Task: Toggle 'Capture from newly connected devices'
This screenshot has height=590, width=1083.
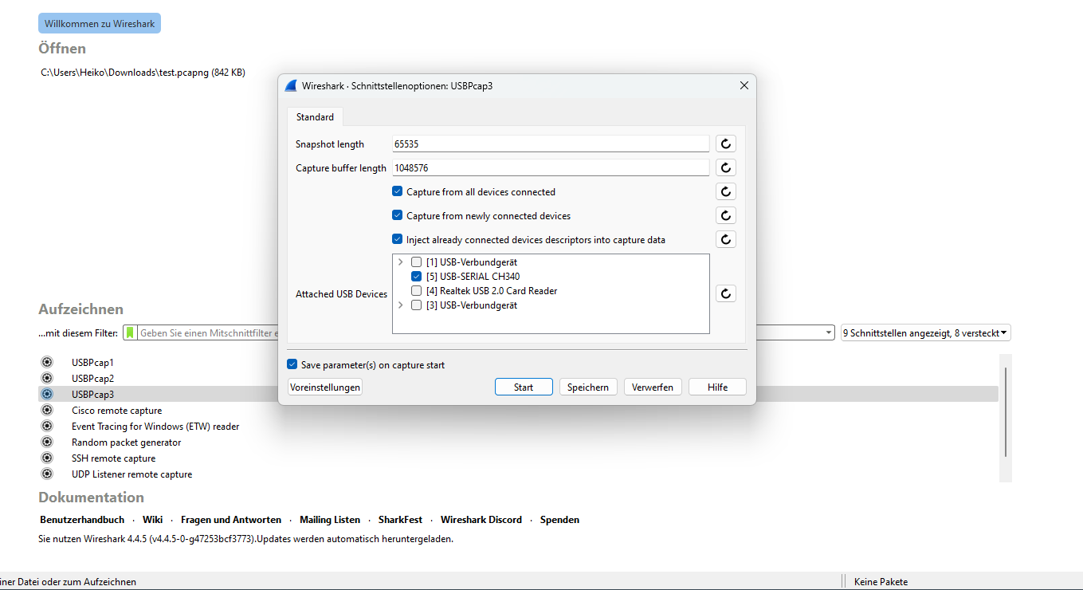Action: (x=397, y=215)
